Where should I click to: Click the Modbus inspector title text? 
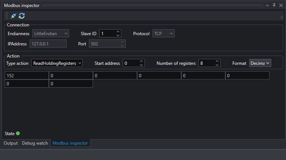point(22,5)
